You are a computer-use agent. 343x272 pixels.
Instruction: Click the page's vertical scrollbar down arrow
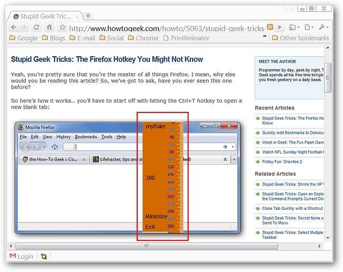(x=327, y=238)
